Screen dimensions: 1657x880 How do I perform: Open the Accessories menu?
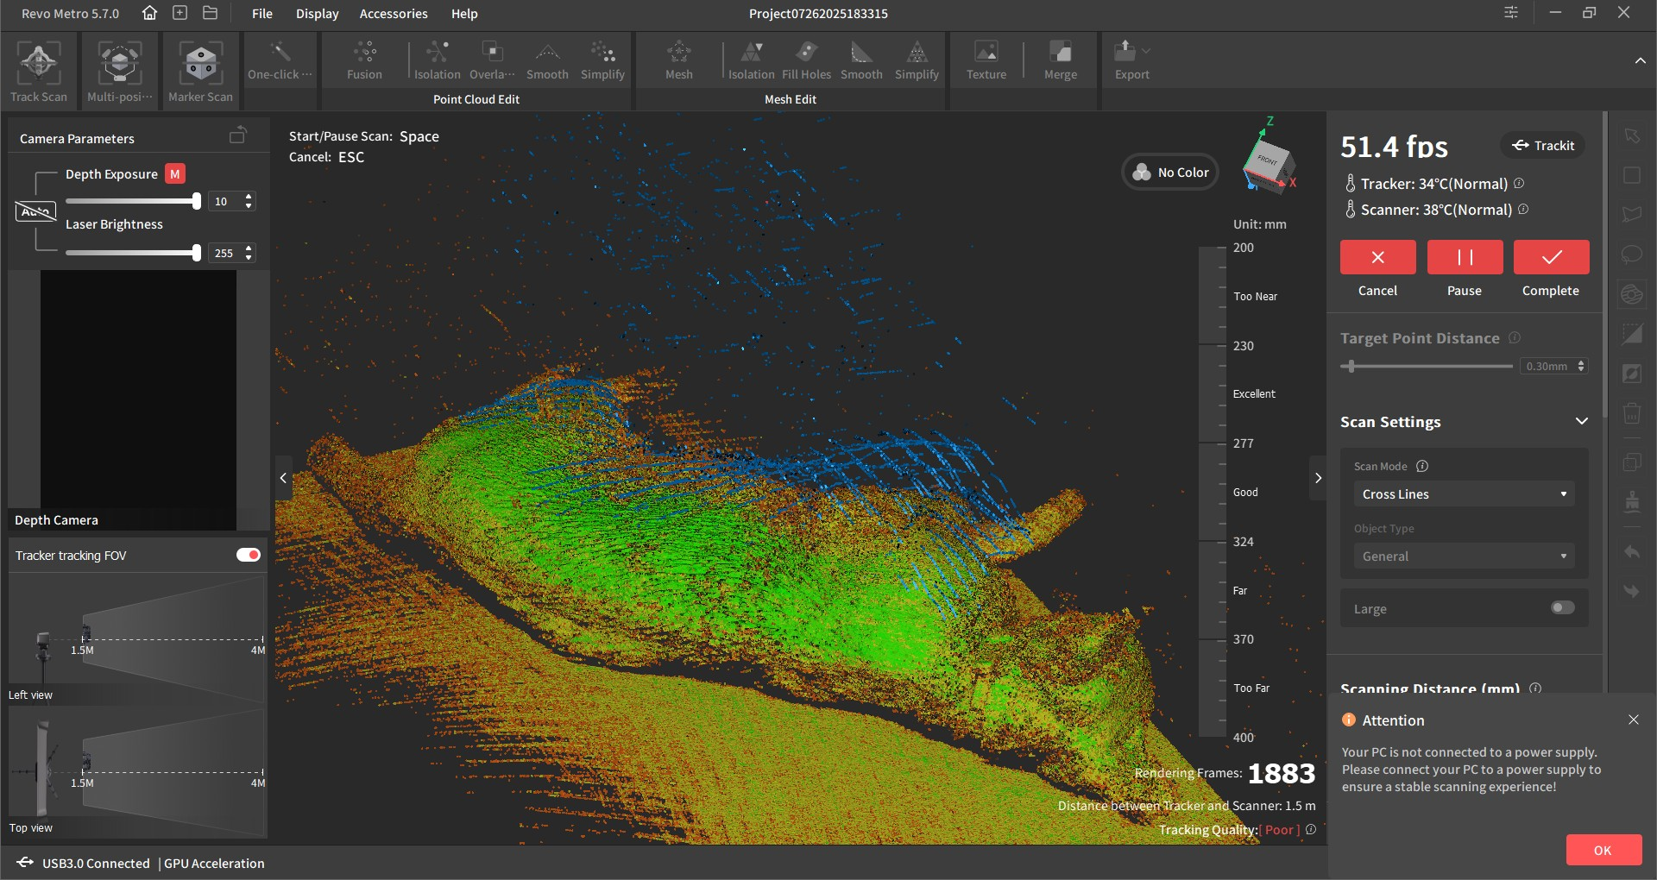394,14
